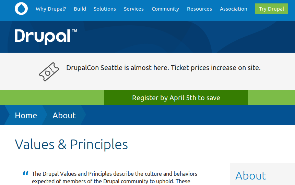Navigate to the Association section
The width and height of the screenshot is (295, 185).
pyautogui.click(x=234, y=9)
